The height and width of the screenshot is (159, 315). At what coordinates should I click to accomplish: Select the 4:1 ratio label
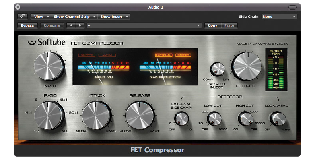coord(29,112)
